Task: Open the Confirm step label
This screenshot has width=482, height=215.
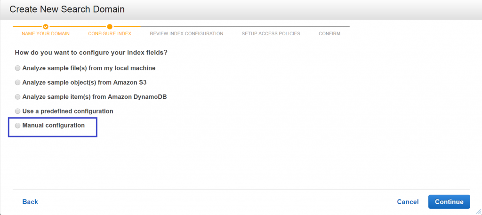Action: pyautogui.click(x=329, y=34)
